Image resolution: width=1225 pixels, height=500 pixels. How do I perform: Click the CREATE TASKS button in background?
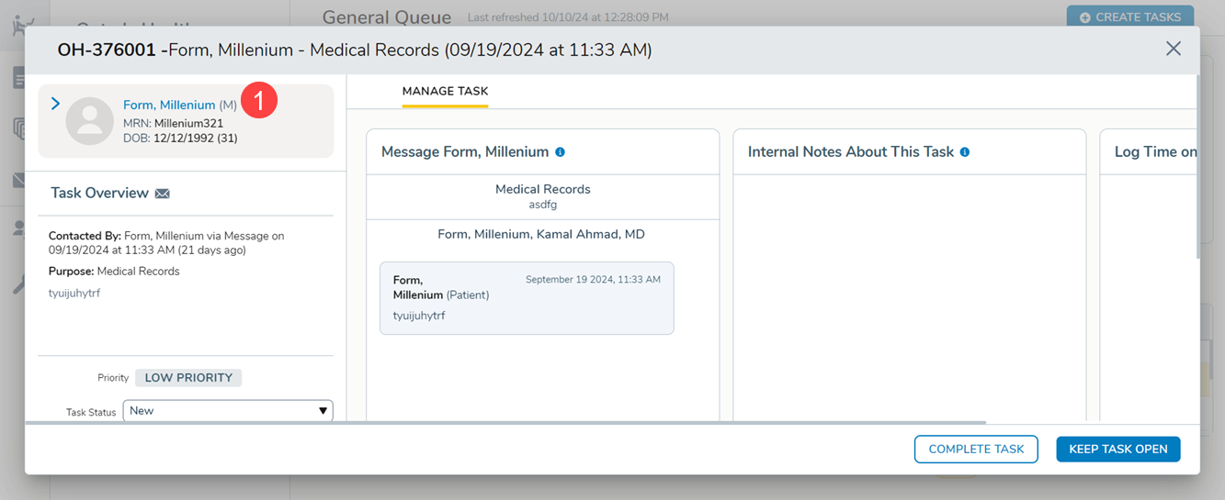coord(1129,17)
